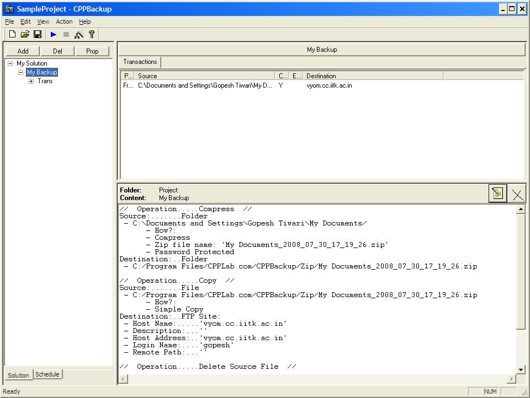Click the My Backup header bar
This screenshot has width=530, height=398.
(322, 50)
